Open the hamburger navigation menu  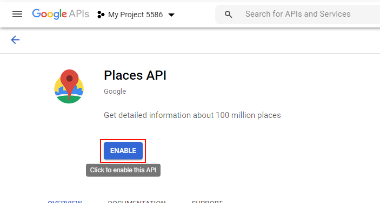click(17, 14)
